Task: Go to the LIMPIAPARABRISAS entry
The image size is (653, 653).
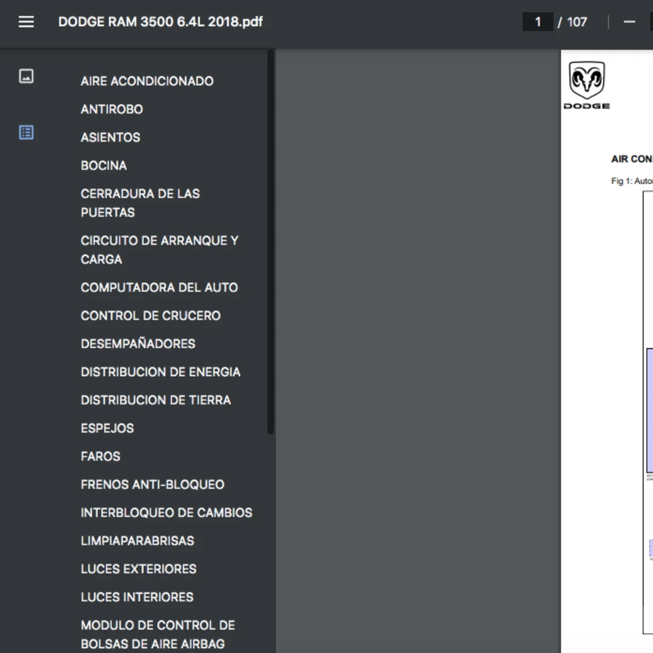Action: coord(137,541)
